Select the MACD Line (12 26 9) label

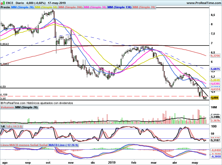(x=63, y=145)
